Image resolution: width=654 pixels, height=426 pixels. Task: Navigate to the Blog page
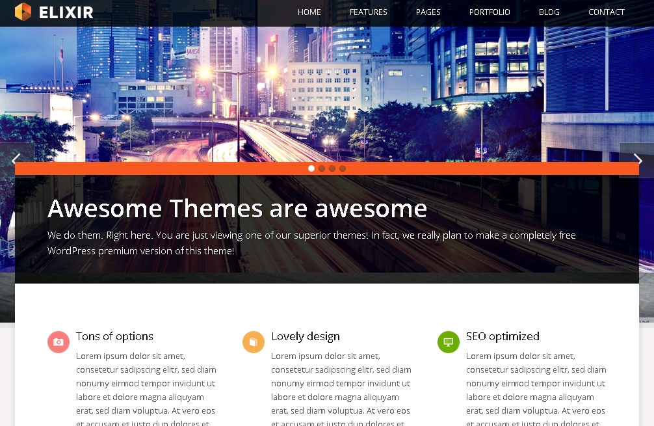(x=549, y=12)
